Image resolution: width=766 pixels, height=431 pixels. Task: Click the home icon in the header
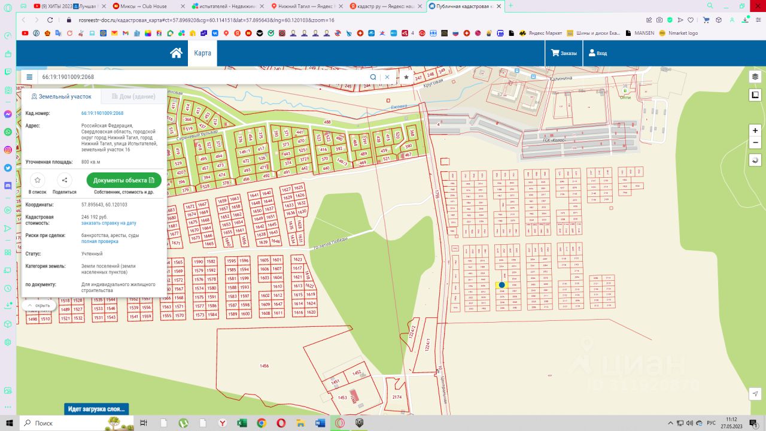point(176,53)
